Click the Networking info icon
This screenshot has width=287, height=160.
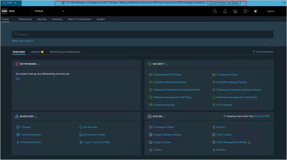(38, 64)
